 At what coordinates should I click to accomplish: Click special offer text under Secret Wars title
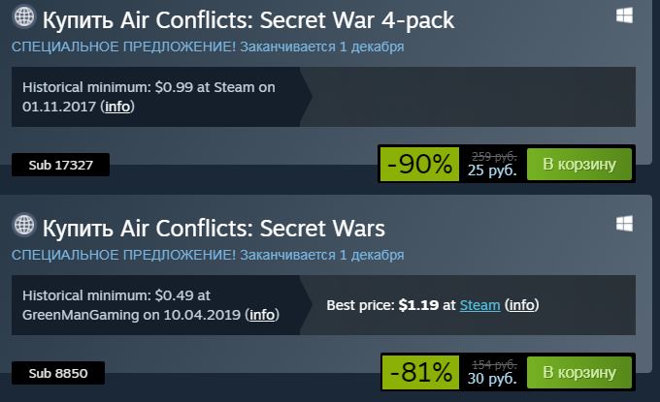(x=208, y=255)
